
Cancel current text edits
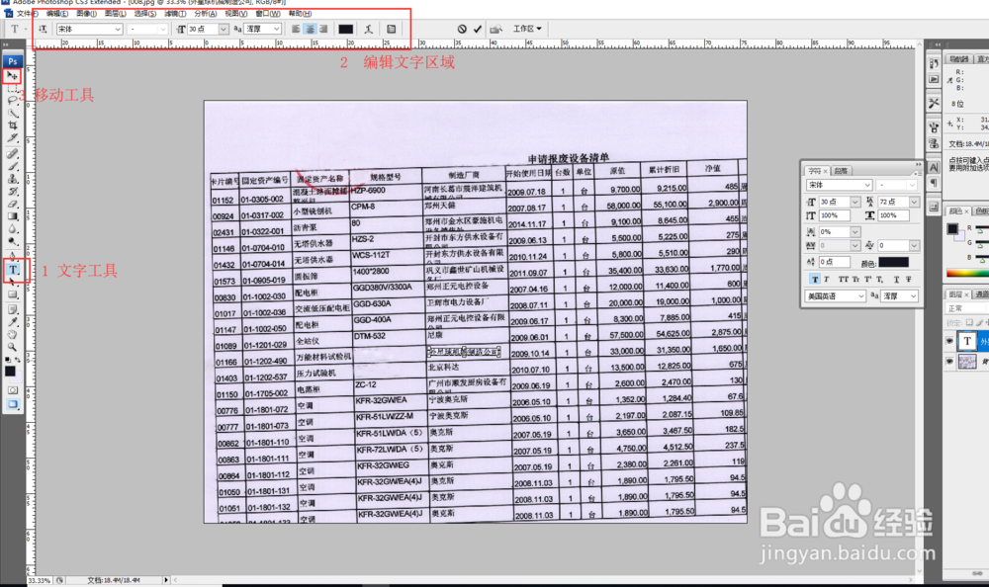(462, 29)
